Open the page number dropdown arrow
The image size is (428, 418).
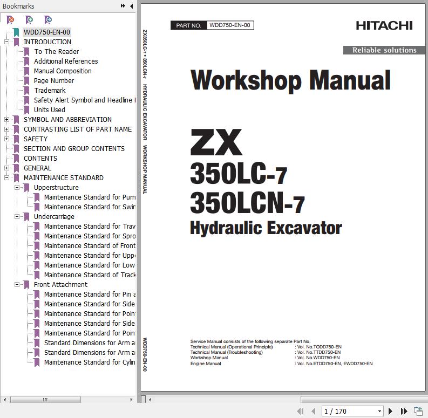(379, 411)
